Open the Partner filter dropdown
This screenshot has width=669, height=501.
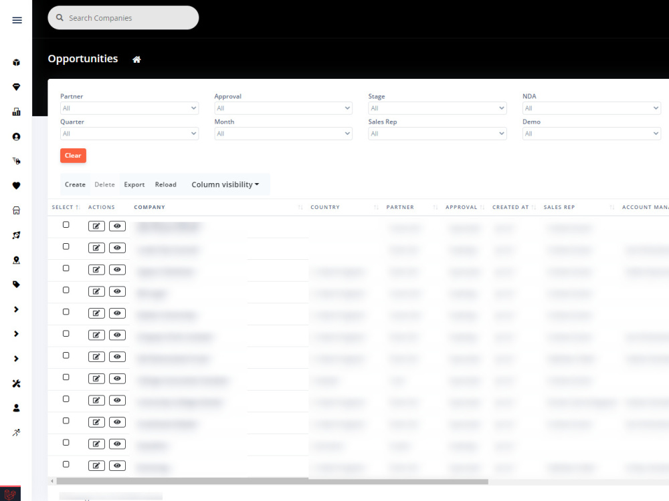[129, 108]
